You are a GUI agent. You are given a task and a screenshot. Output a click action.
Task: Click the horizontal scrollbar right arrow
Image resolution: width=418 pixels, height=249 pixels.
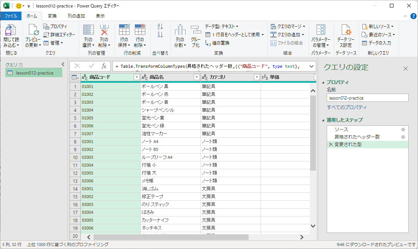pos(302,237)
